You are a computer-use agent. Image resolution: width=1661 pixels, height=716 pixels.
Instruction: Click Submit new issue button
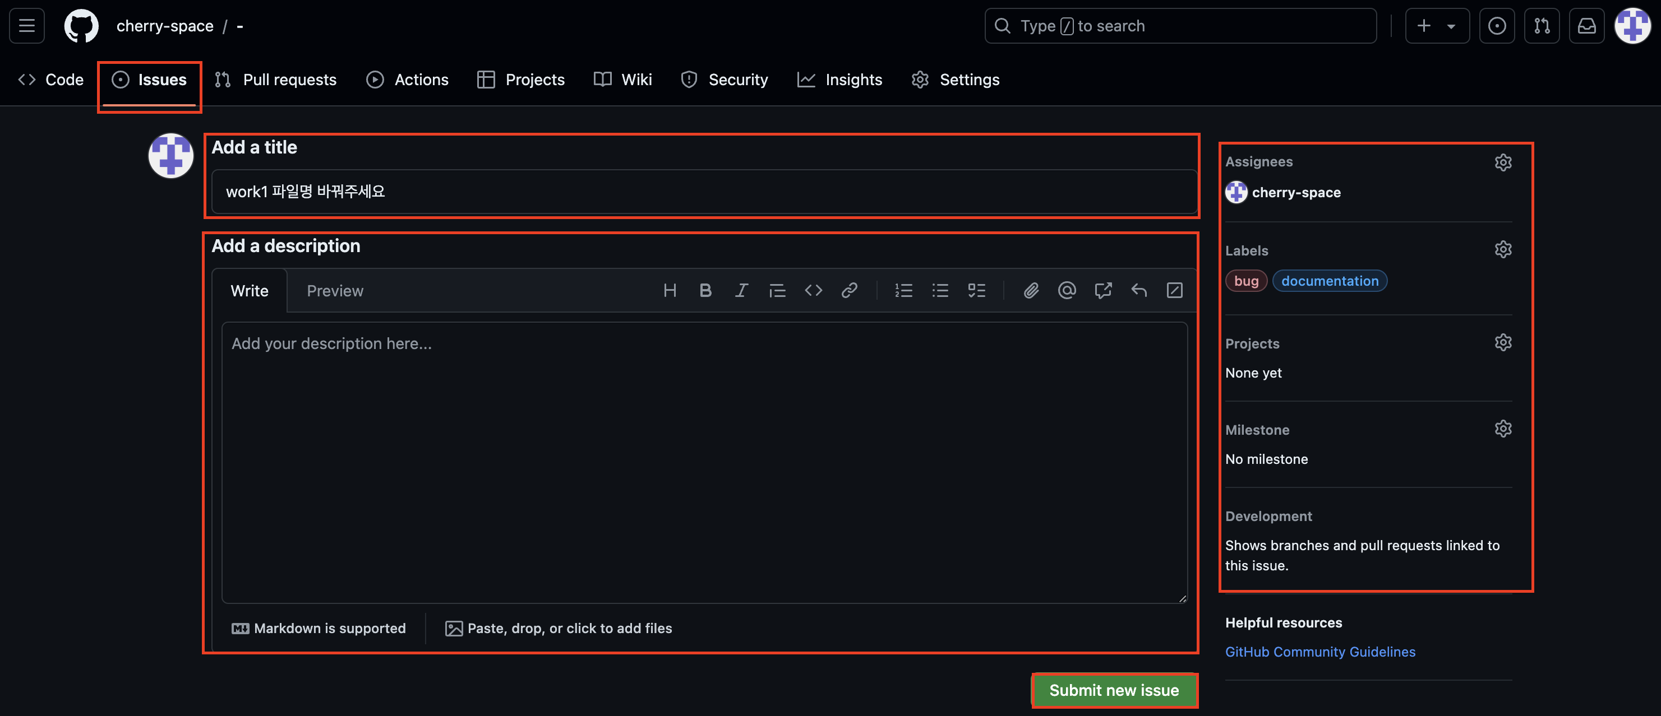tap(1114, 690)
